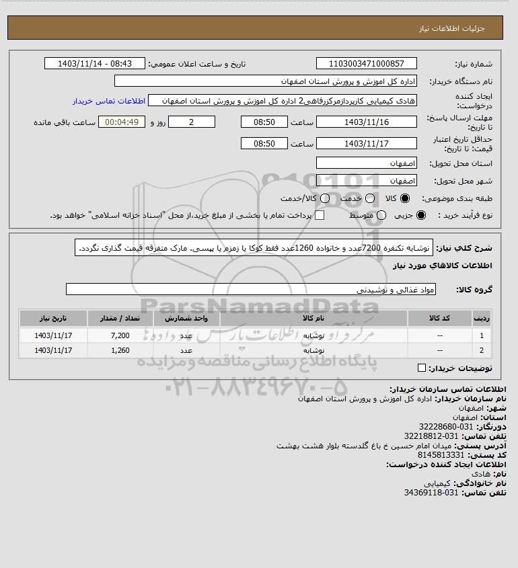Screen dimensions: 518x568
Task: Click the announcement date field 1403/11/14 - 08:43
Action: click(x=95, y=63)
